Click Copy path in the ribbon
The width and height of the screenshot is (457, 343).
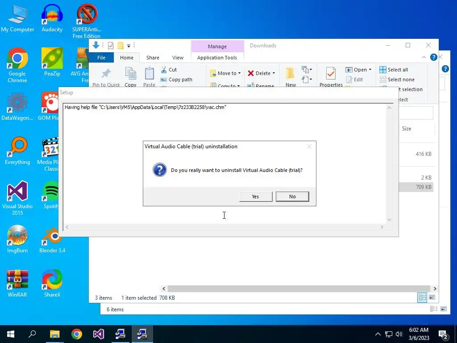176,79
